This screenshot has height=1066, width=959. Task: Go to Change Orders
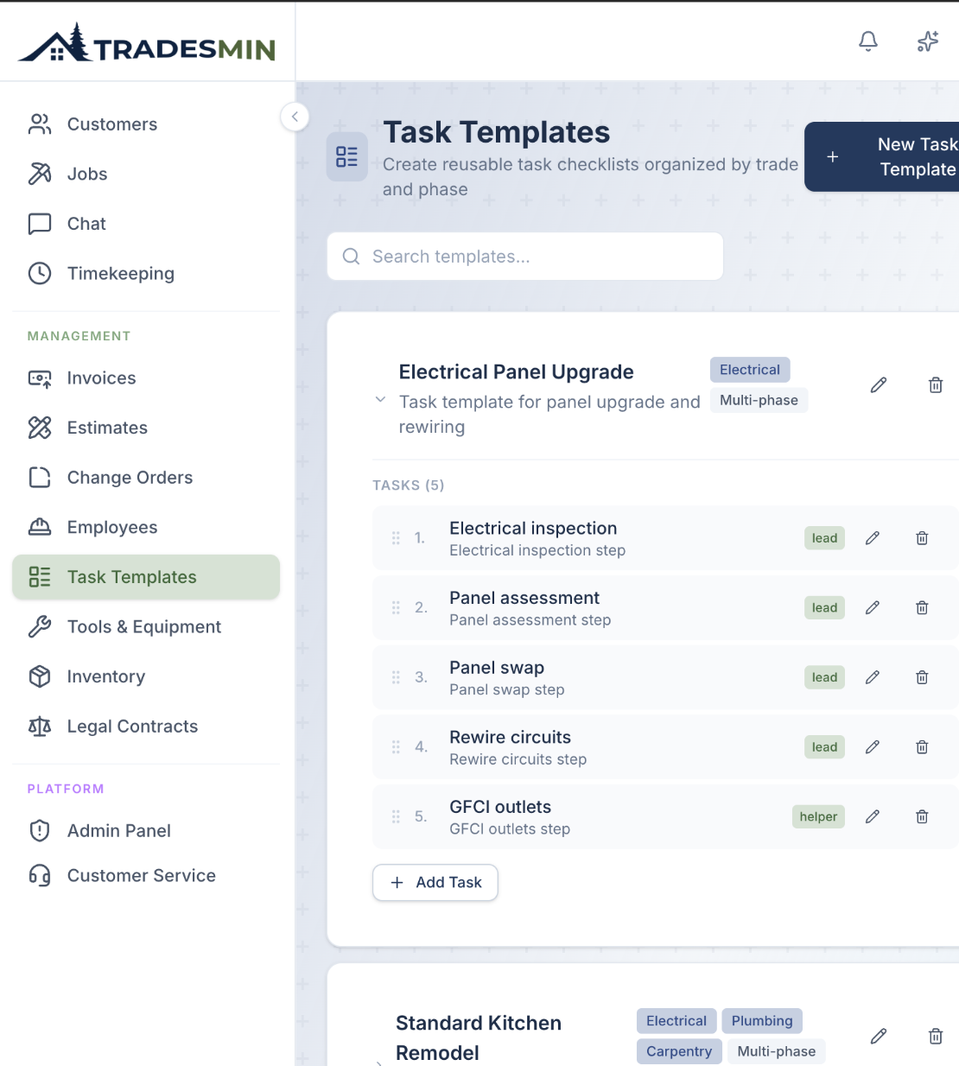click(146, 478)
